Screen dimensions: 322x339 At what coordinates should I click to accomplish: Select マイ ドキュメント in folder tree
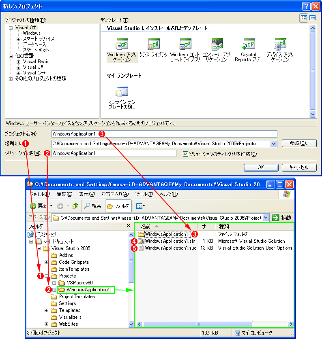pos(58,241)
